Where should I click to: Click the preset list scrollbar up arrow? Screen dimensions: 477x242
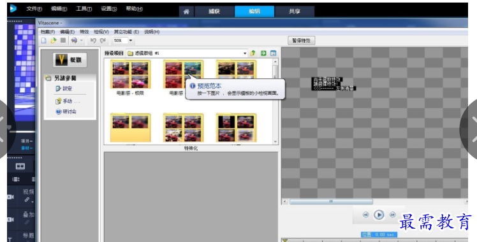point(275,62)
